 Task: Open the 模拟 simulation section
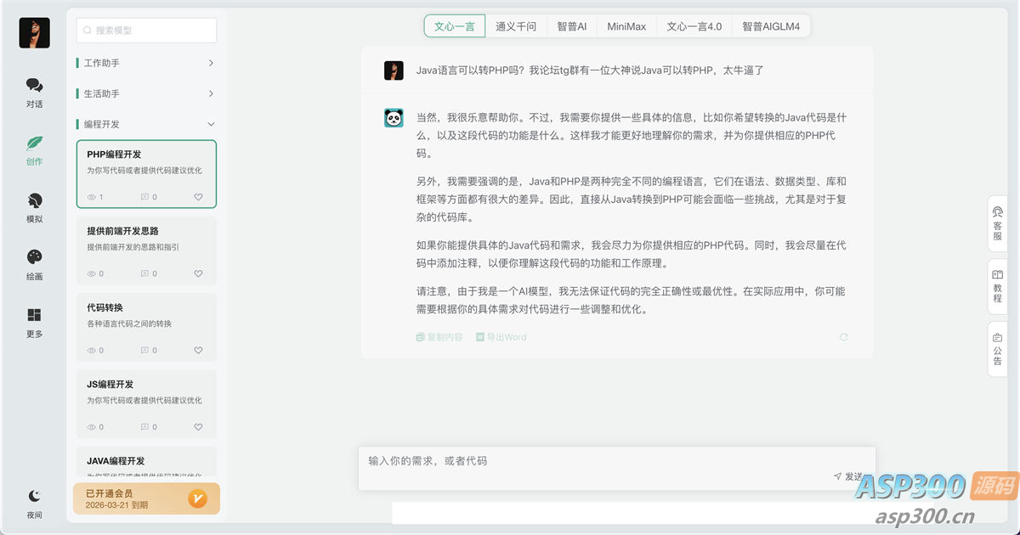(34, 206)
